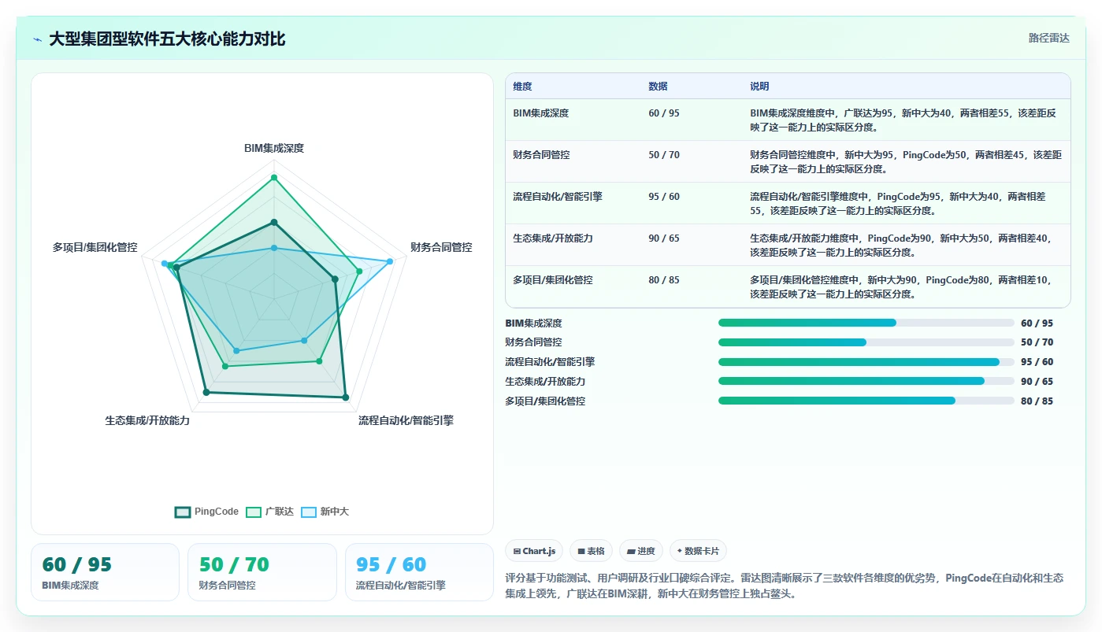
Task: Click the 多项目/集团化管控 radar axis label
Action: click(x=95, y=247)
